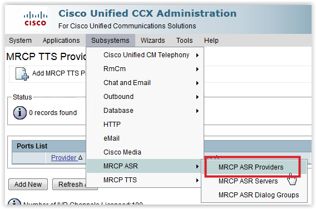Expand the Chat and Email submenu

point(145,83)
